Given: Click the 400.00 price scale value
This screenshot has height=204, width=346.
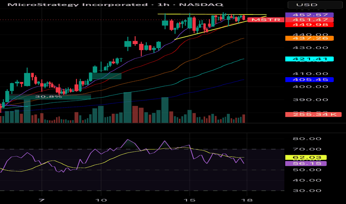Looking at the screenshot, I should 310,87.
